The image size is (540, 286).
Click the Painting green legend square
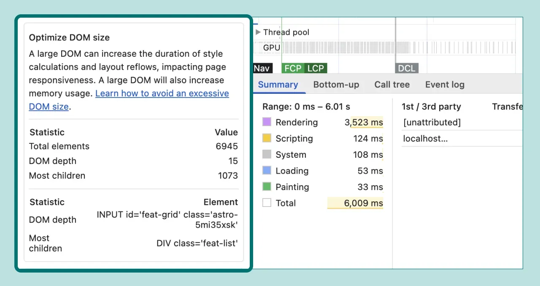point(267,187)
